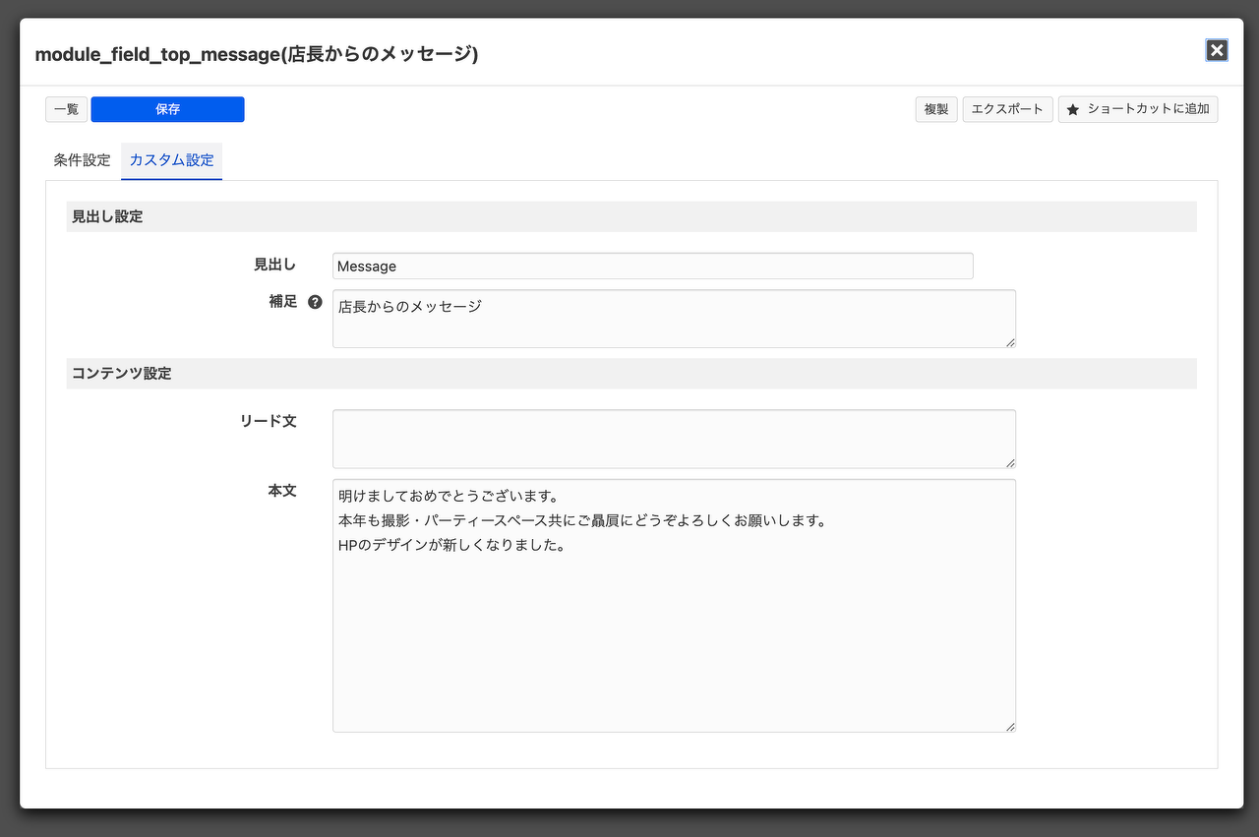1259x837 pixels.
Task: Click the 複製 button
Action: pyautogui.click(x=935, y=109)
